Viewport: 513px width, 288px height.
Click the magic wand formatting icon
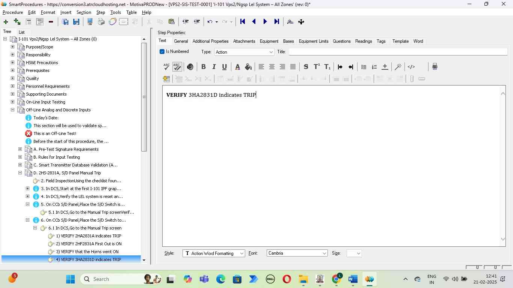(398, 67)
